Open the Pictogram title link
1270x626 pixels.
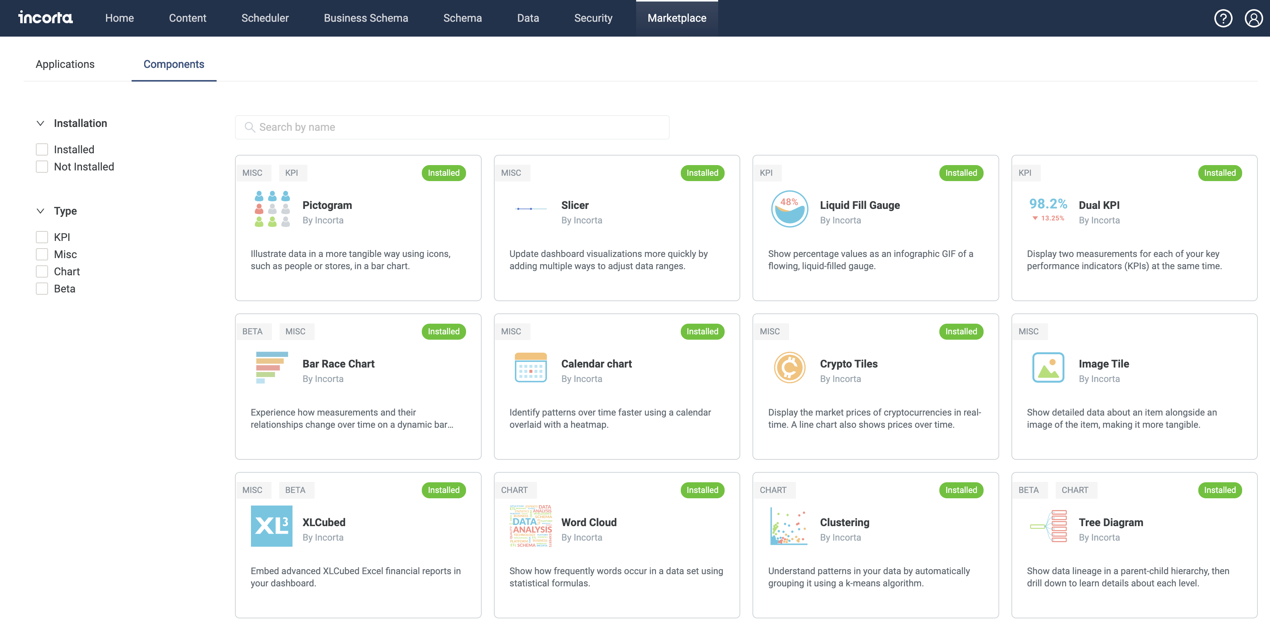[327, 205]
